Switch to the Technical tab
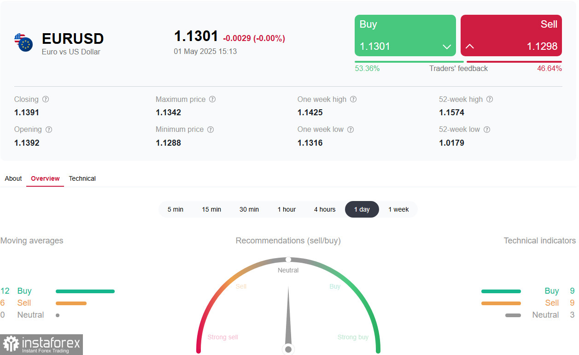Screen dimensions: 579x355 pos(82,178)
